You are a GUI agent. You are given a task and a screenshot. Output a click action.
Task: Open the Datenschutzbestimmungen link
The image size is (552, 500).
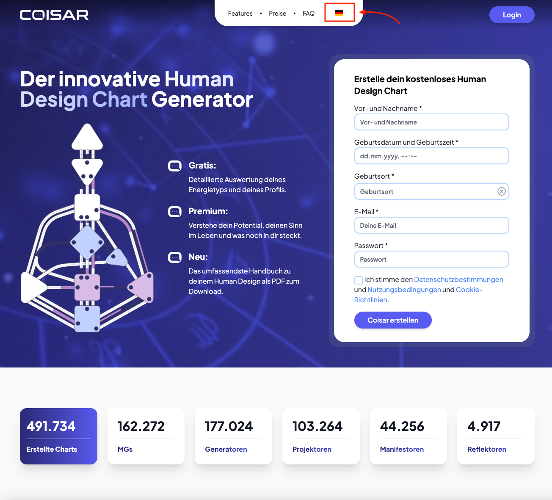(x=458, y=279)
